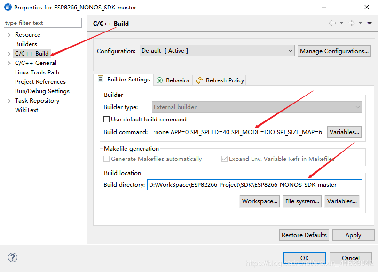Click the Apply button
This screenshot has height=272, width=378.
coord(353,235)
